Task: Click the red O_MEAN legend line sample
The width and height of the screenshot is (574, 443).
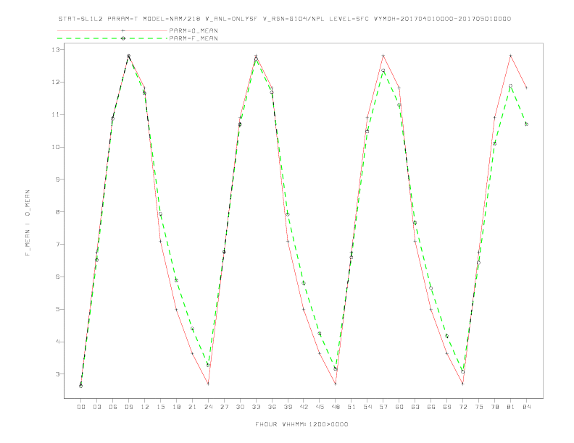Action: tap(112, 30)
